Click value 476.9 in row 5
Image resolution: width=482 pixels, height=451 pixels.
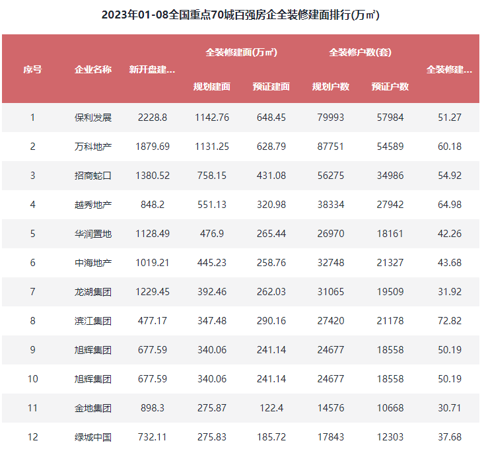[x=212, y=234]
